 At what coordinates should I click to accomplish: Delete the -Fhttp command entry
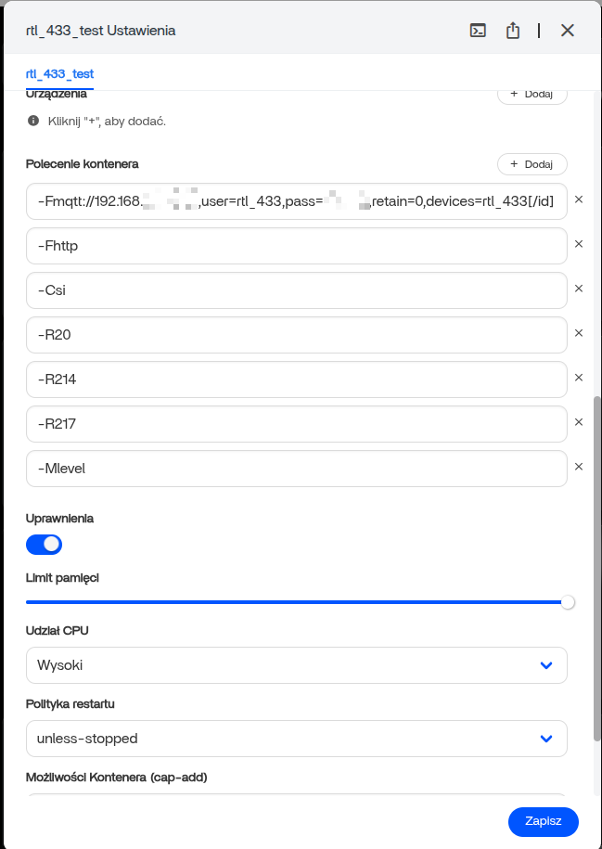pyautogui.click(x=579, y=244)
